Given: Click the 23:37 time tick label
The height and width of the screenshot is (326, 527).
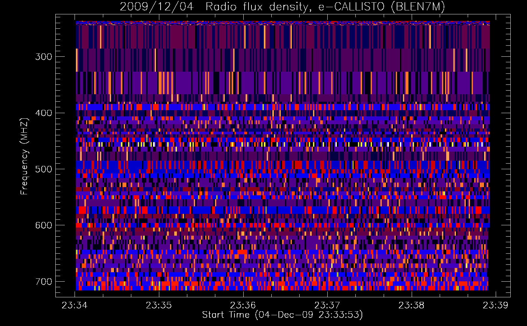Looking at the screenshot, I should [327, 305].
